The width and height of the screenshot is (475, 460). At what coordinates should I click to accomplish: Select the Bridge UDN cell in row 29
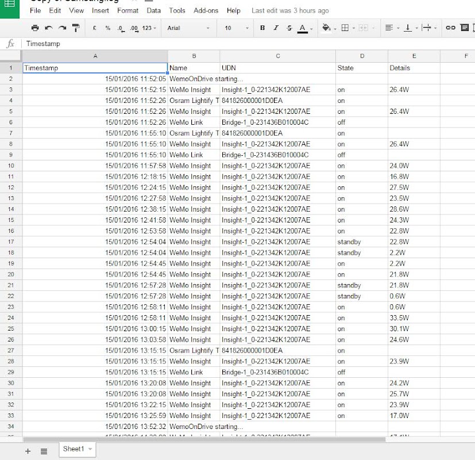pyautogui.click(x=278, y=372)
